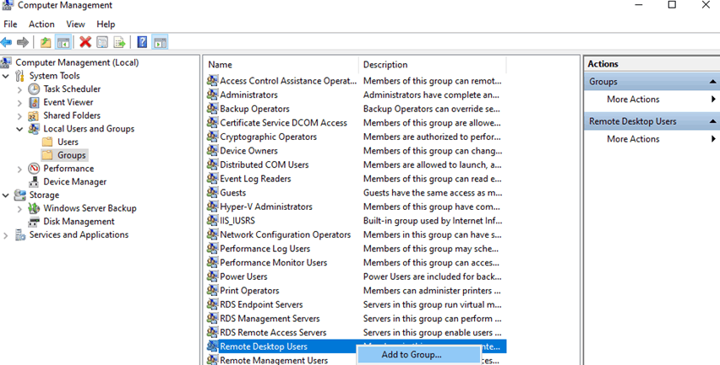
Task: Expand the Event Viewer node arrow
Action: (x=19, y=103)
